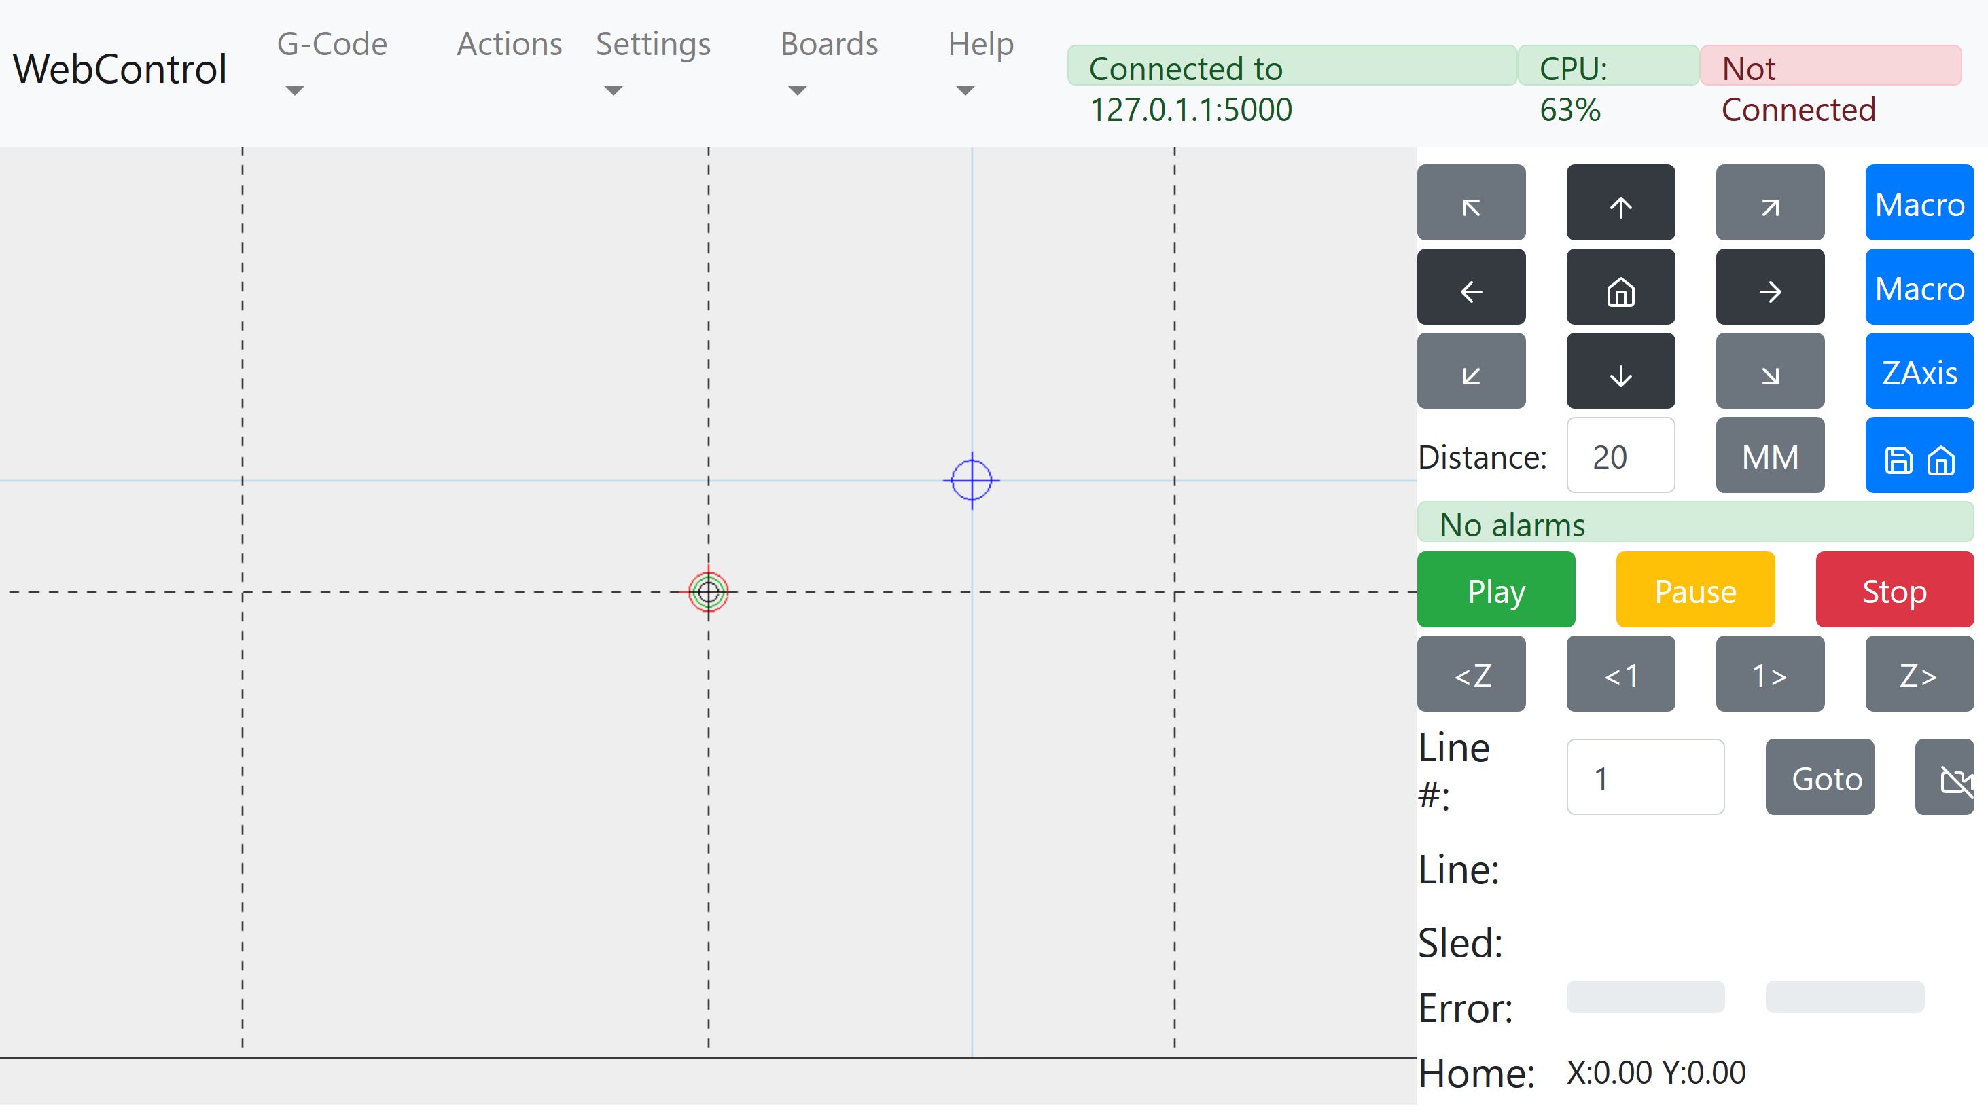Viewport: 1988px width, 1115px height.
Task: Click the Distance input field
Action: click(1620, 456)
